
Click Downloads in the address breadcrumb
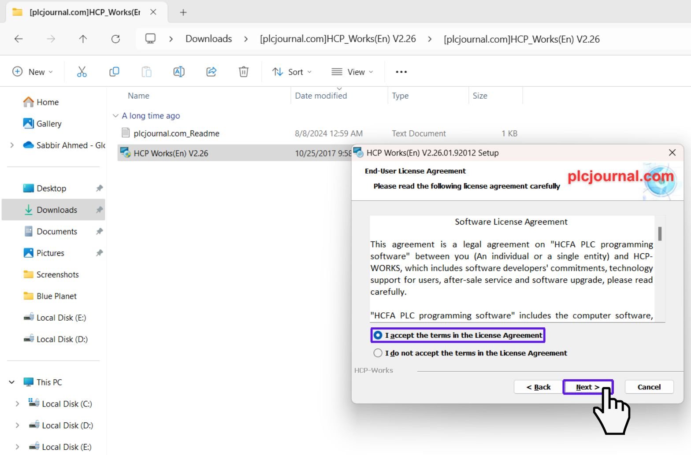pos(209,39)
